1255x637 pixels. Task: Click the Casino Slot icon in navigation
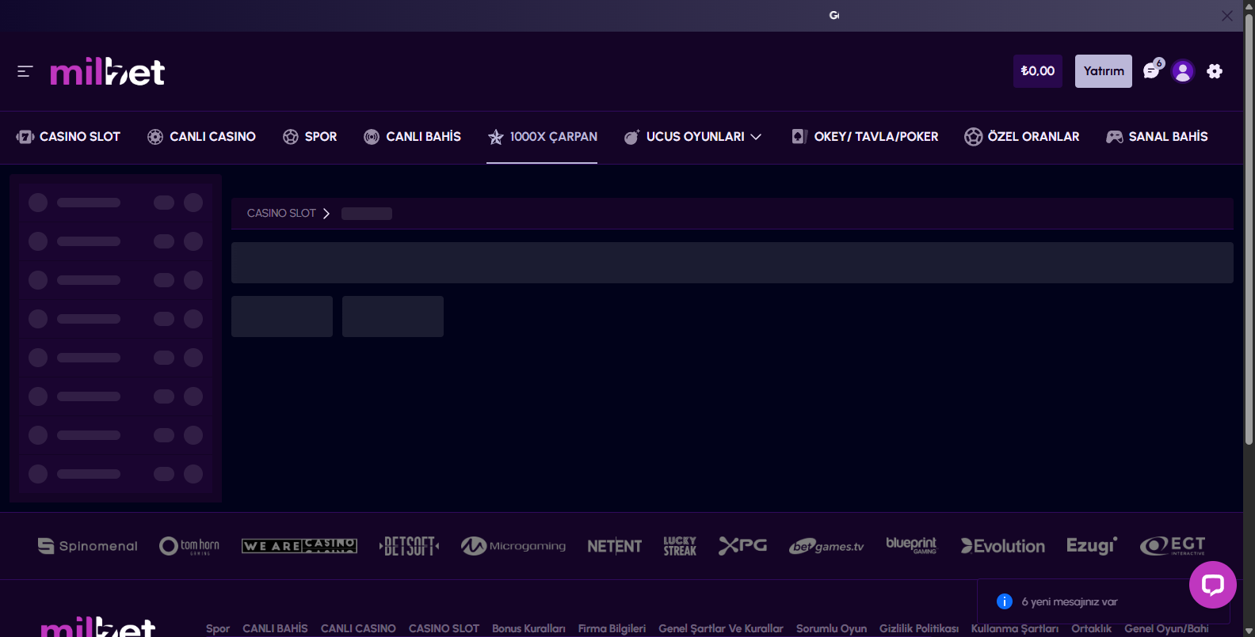coord(25,137)
